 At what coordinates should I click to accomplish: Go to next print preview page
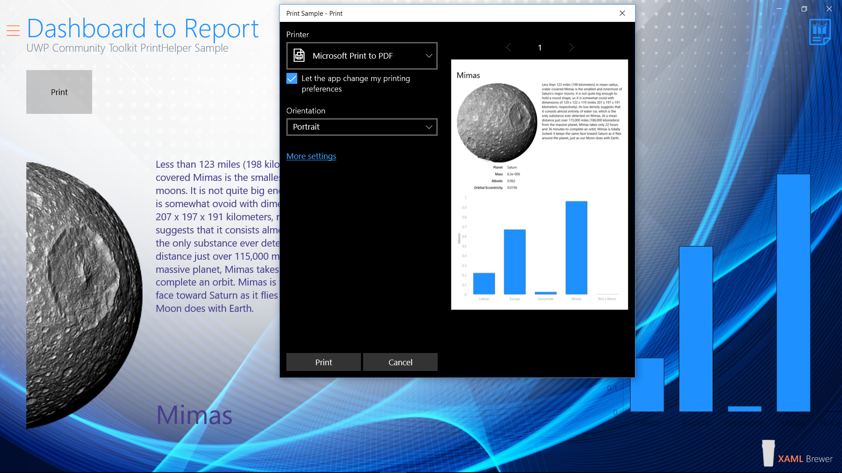(x=571, y=47)
